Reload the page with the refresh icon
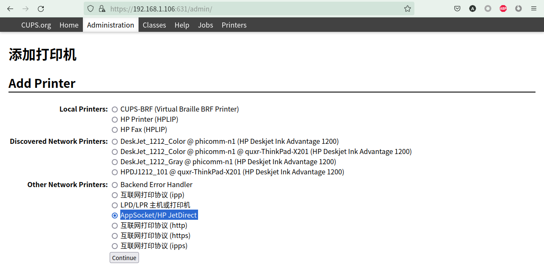This screenshot has width=544, height=269. 41,8
